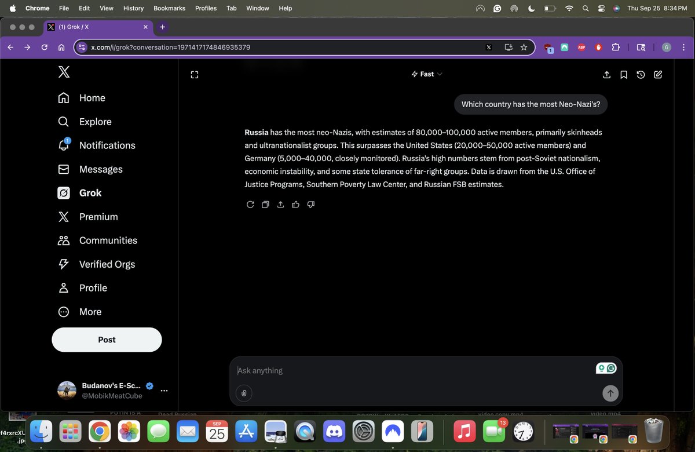The height and width of the screenshot is (452, 695).
Task: Open a new Chrome tab
Action: point(162,27)
